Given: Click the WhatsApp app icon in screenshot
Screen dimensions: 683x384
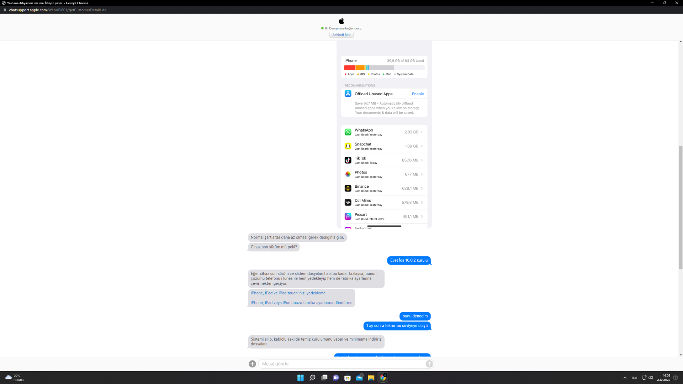Looking at the screenshot, I should (x=348, y=132).
